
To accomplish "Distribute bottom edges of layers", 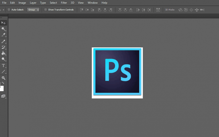I will (x=131, y=10).
